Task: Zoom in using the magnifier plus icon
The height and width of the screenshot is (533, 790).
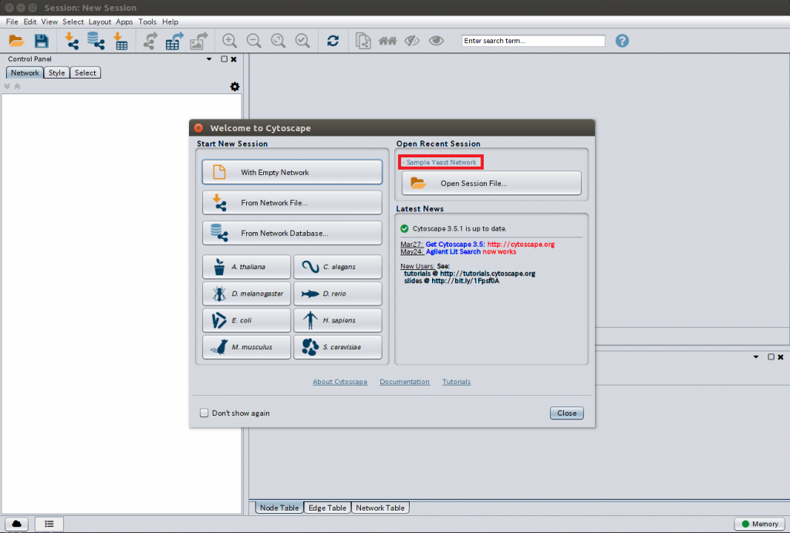Action: pyautogui.click(x=230, y=41)
